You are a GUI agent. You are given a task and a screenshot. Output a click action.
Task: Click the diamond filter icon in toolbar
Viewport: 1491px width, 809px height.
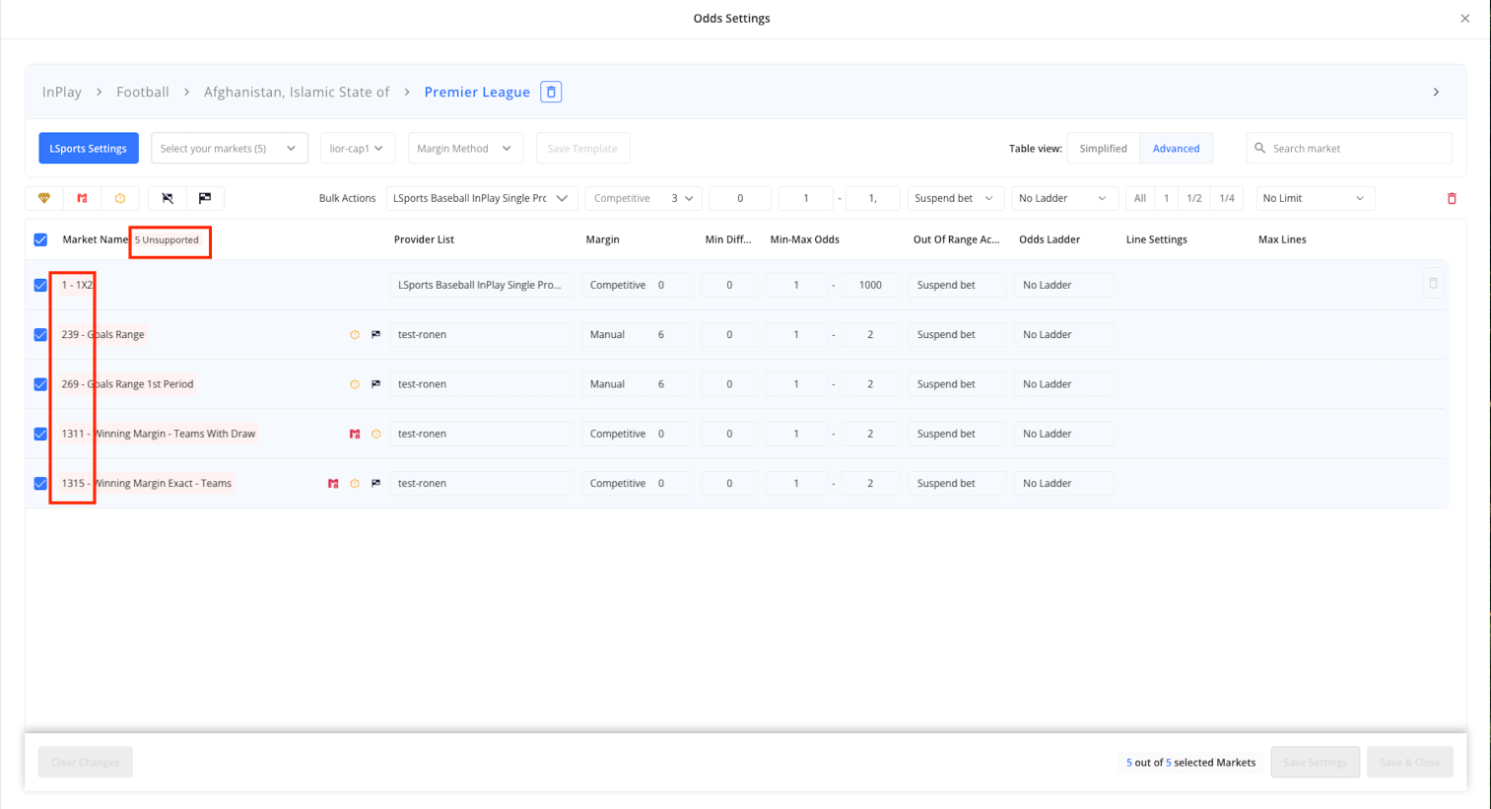pyautogui.click(x=44, y=198)
